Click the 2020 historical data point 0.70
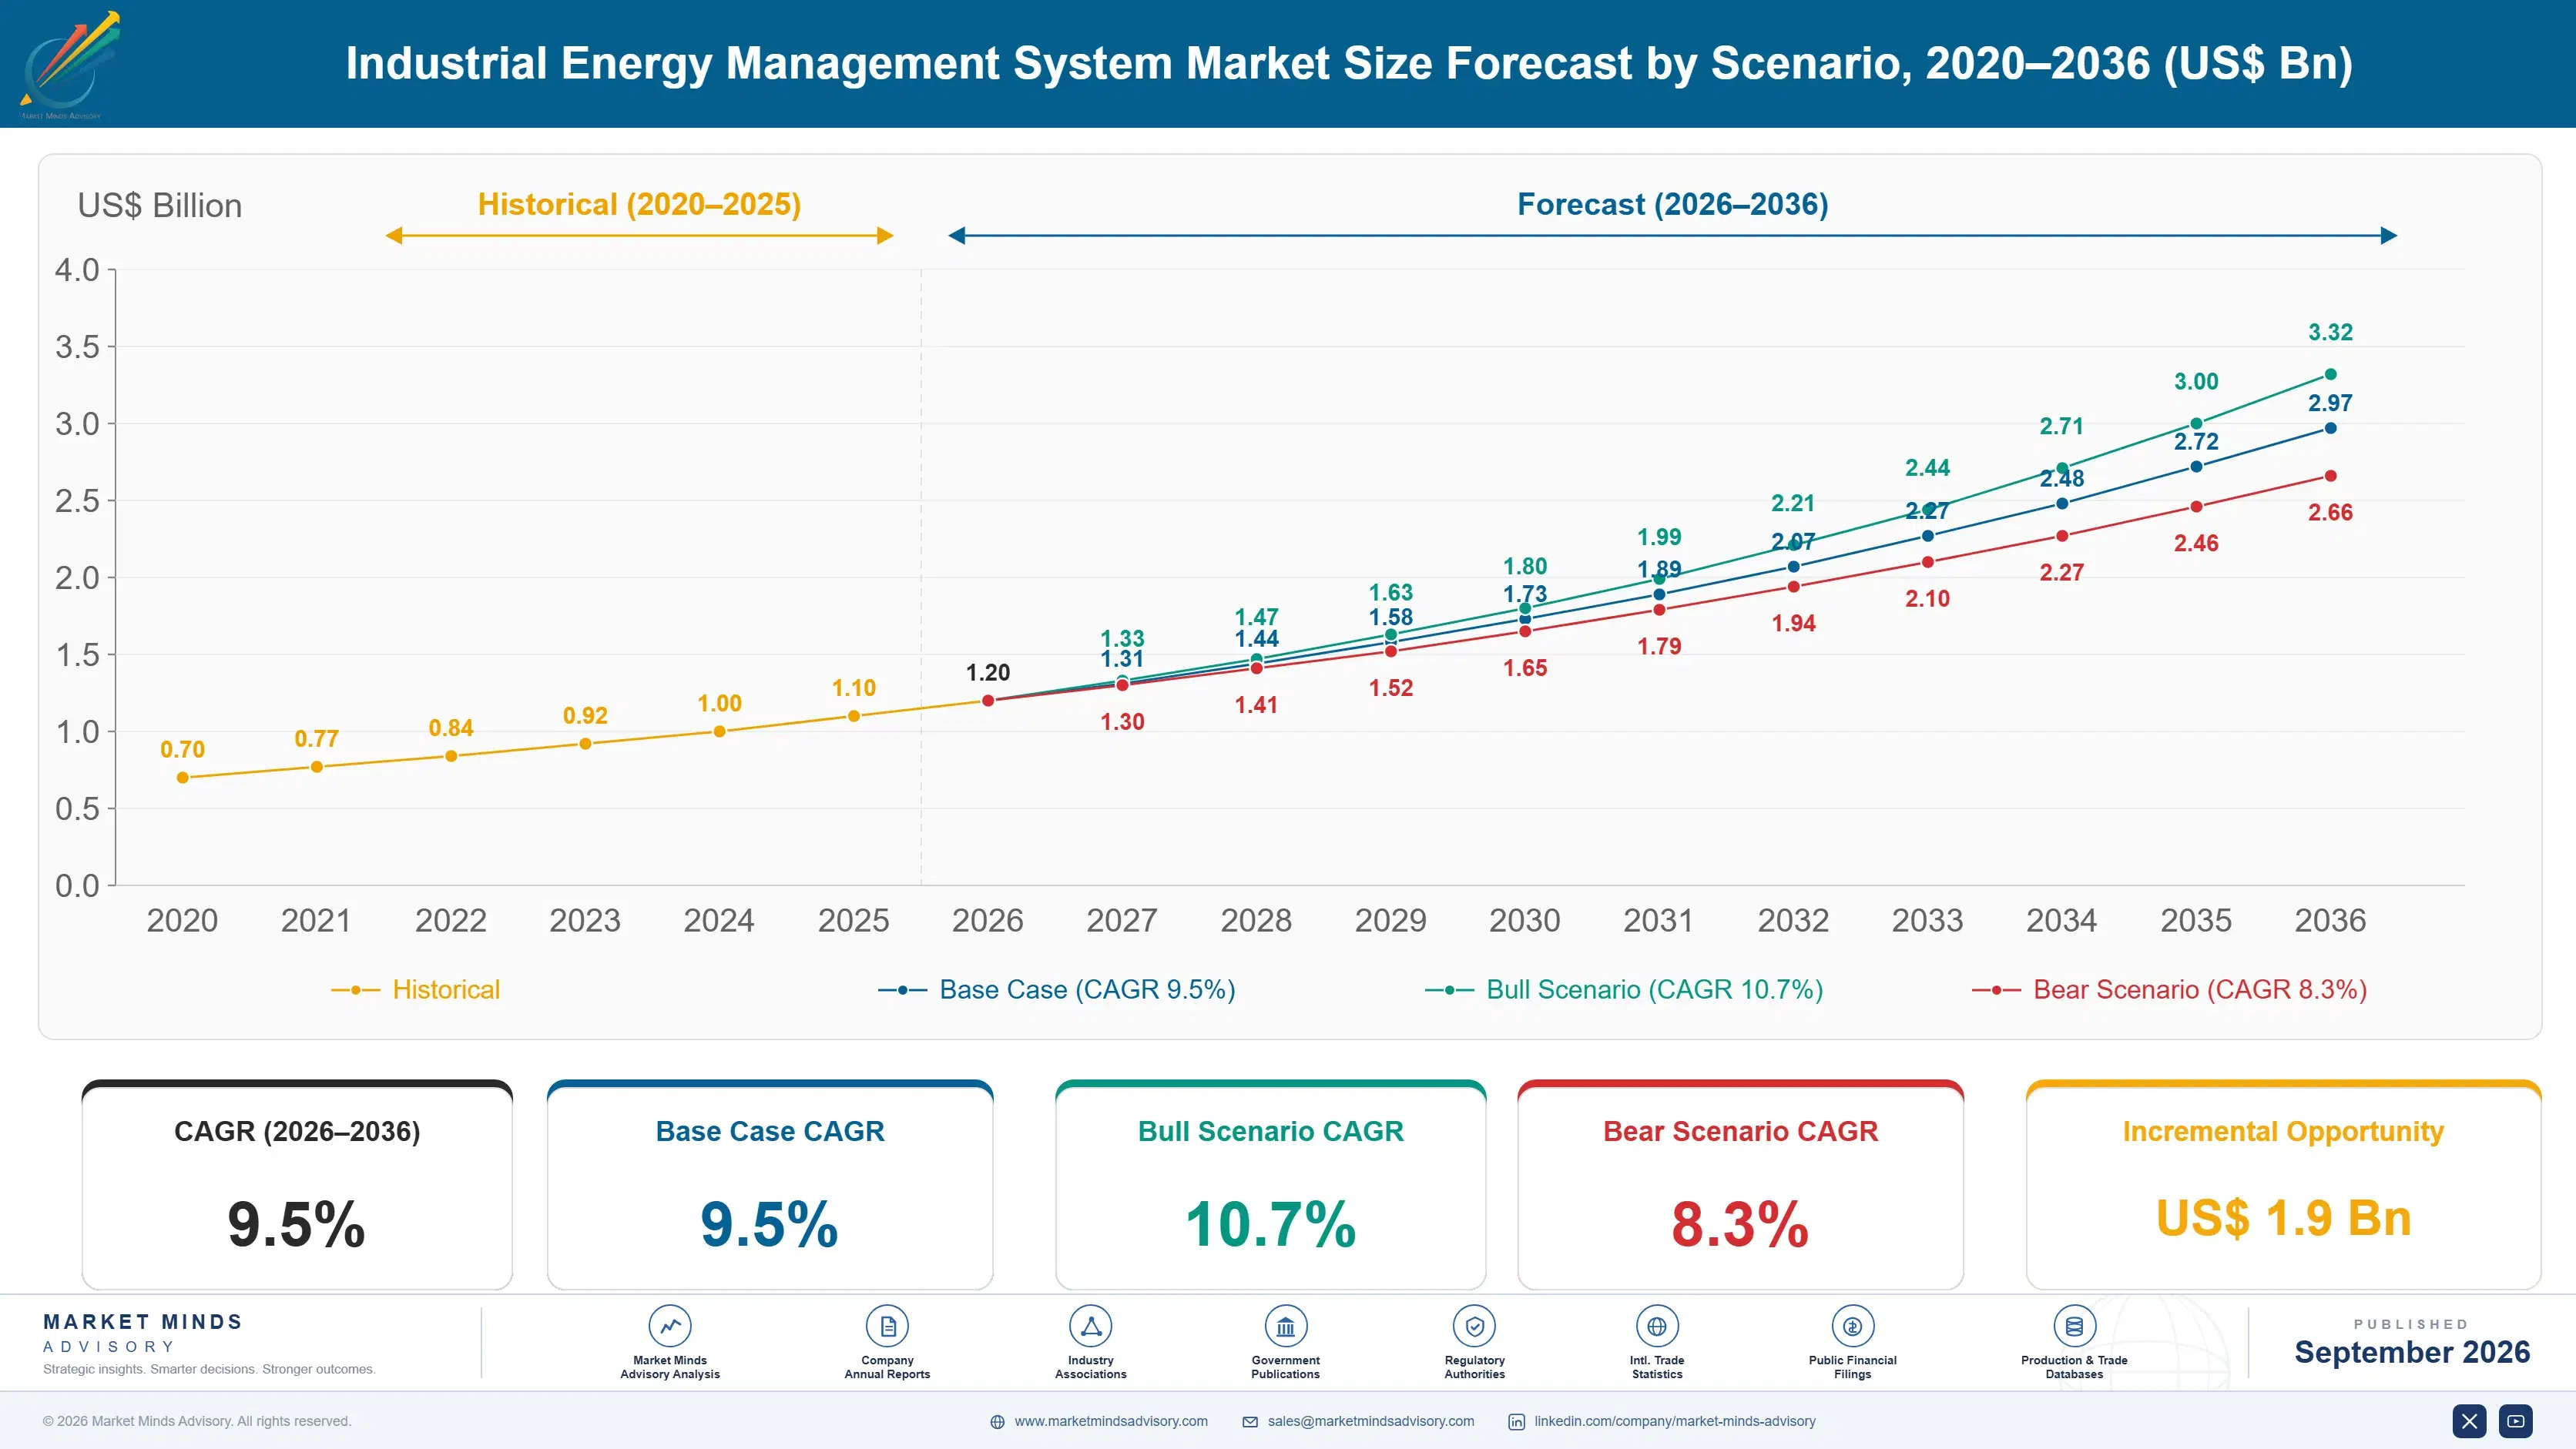2576x1449 pixels. (x=183, y=778)
